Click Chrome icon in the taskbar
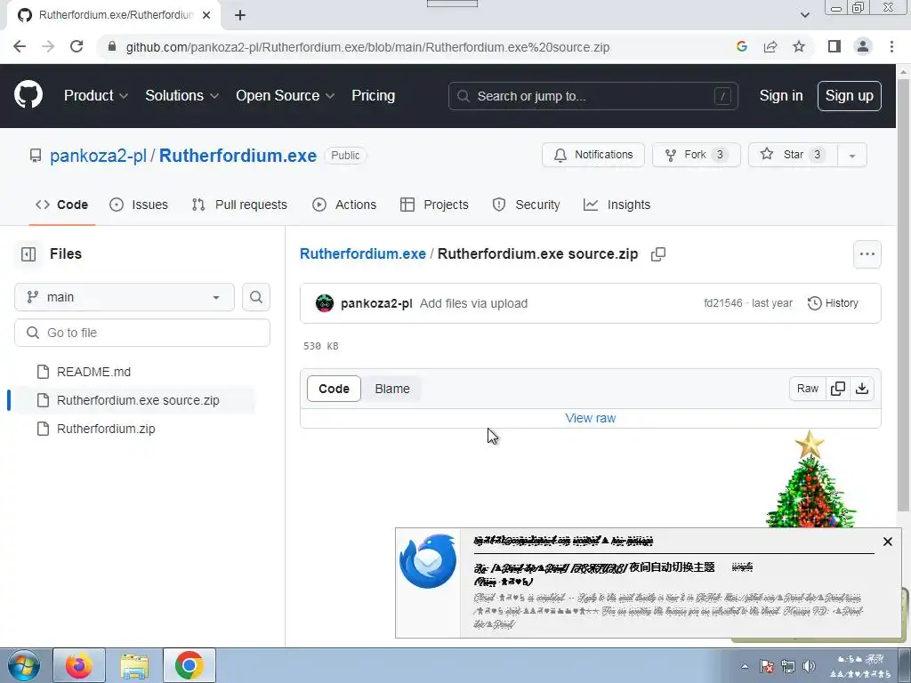Viewport: 911px width, 683px height. point(189,665)
